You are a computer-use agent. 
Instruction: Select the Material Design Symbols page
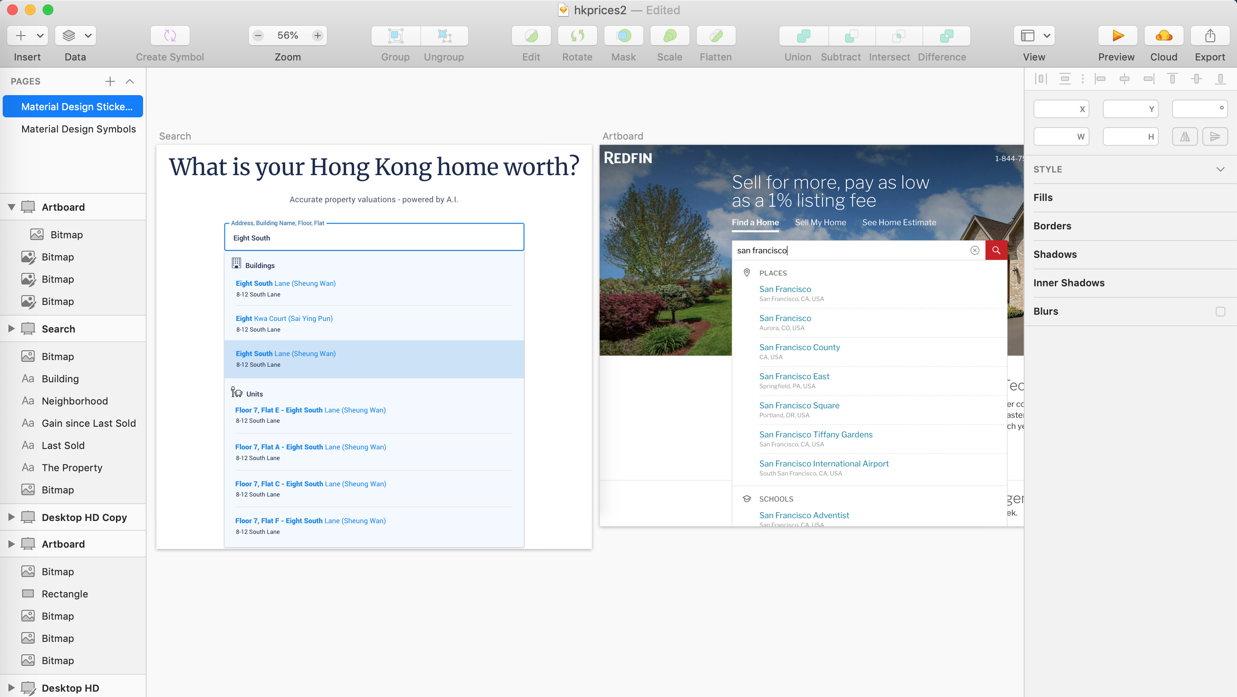(78, 129)
